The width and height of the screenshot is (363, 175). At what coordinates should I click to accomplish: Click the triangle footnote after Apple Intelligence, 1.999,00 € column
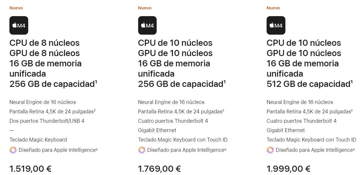tap(354, 149)
